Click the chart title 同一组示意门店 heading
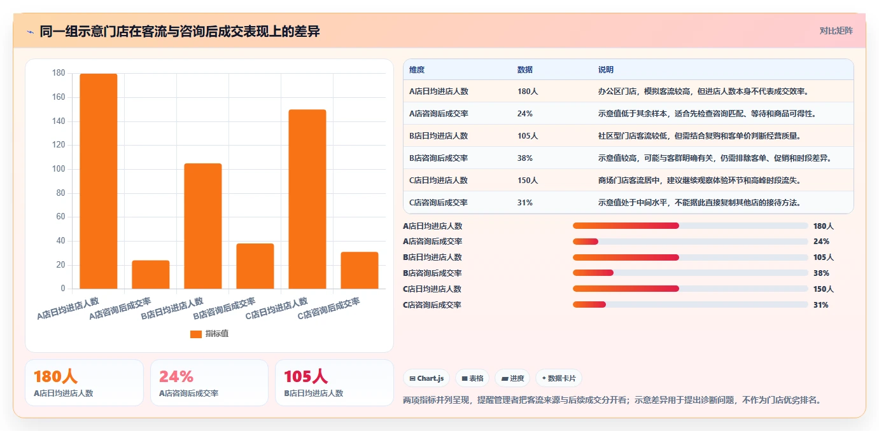 (x=179, y=31)
